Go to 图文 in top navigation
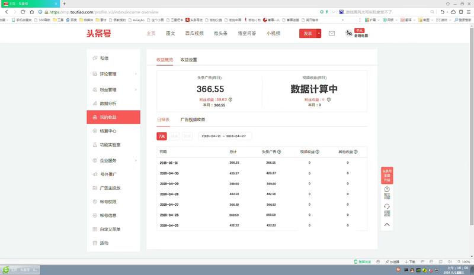 click(171, 33)
